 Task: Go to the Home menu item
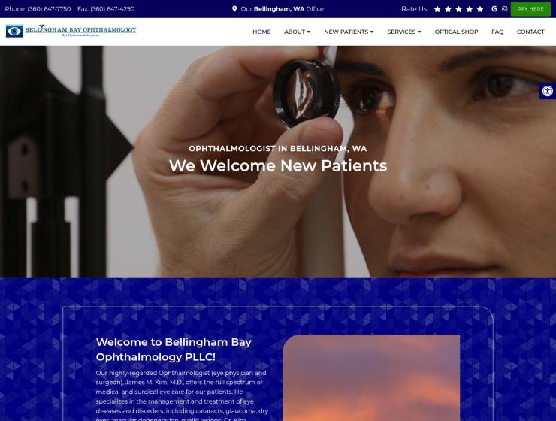(261, 32)
